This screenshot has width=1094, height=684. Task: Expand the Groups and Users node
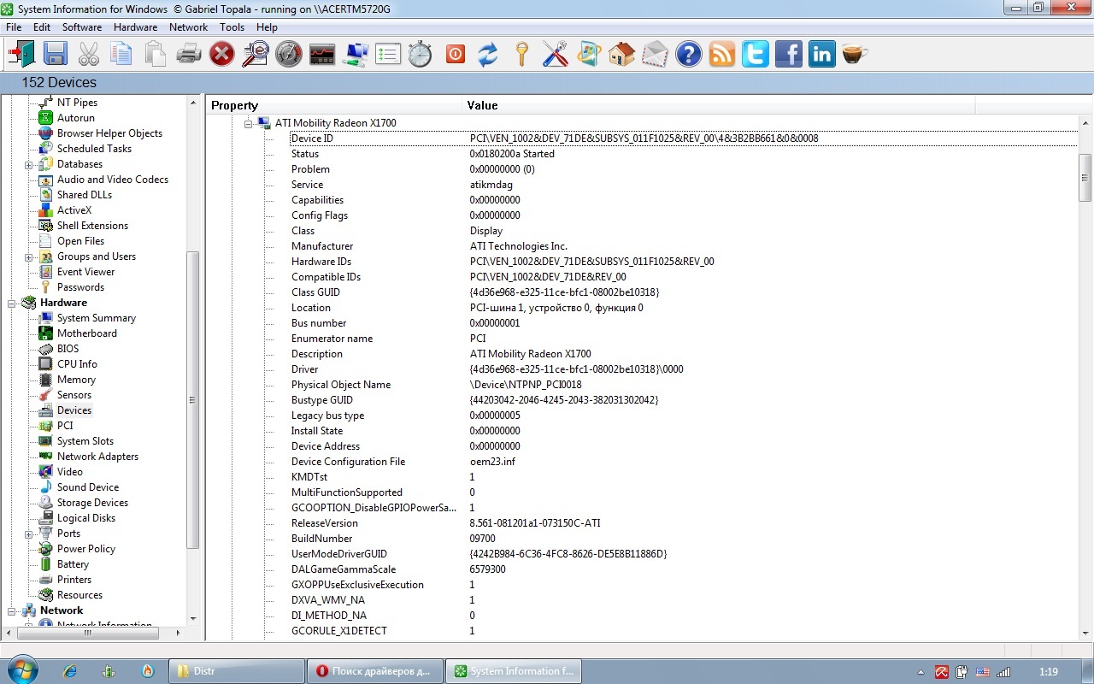[x=29, y=256]
